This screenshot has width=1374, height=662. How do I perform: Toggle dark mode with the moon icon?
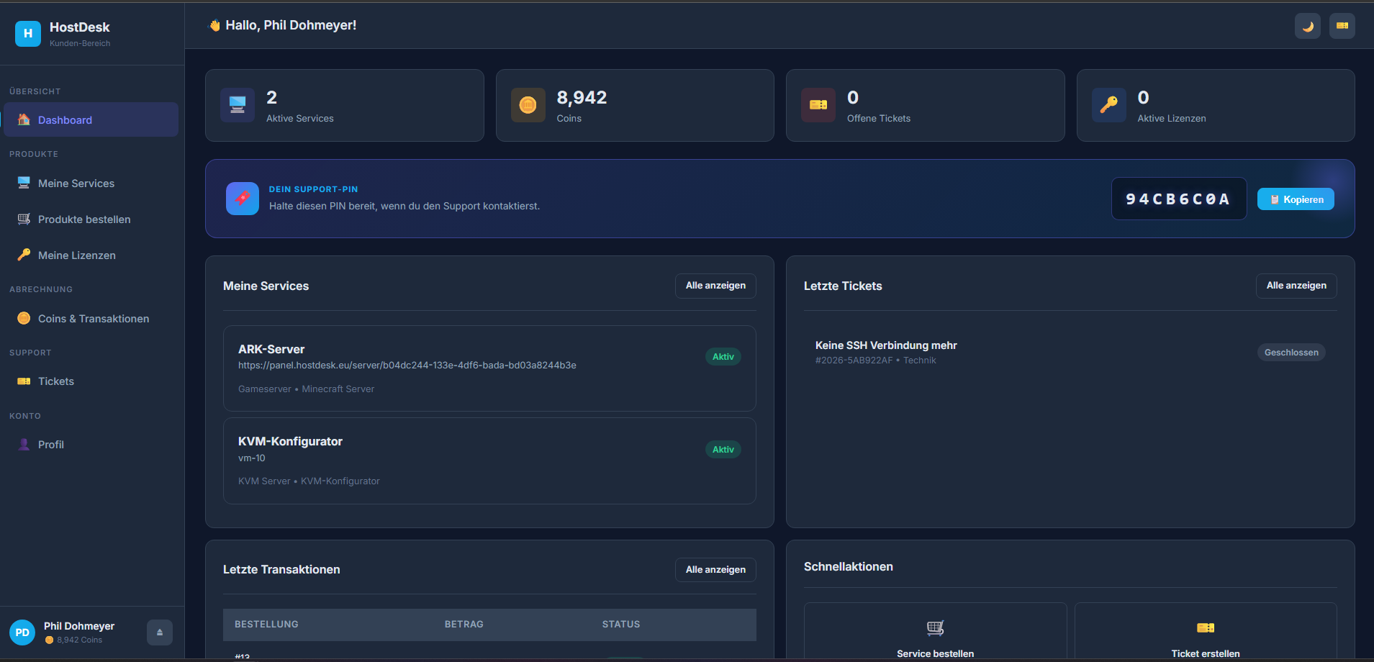click(1307, 27)
